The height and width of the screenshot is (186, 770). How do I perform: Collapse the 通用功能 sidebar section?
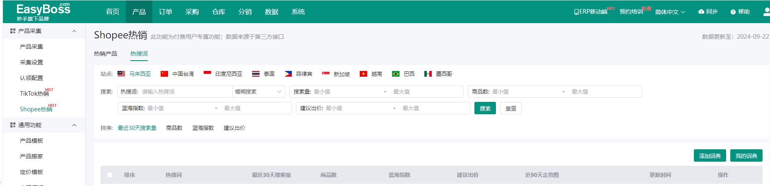[x=75, y=125]
